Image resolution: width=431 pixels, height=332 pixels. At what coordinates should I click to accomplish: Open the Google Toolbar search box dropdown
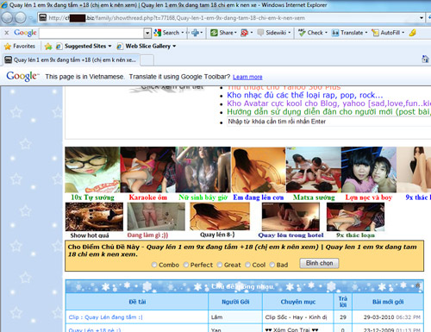point(147,33)
